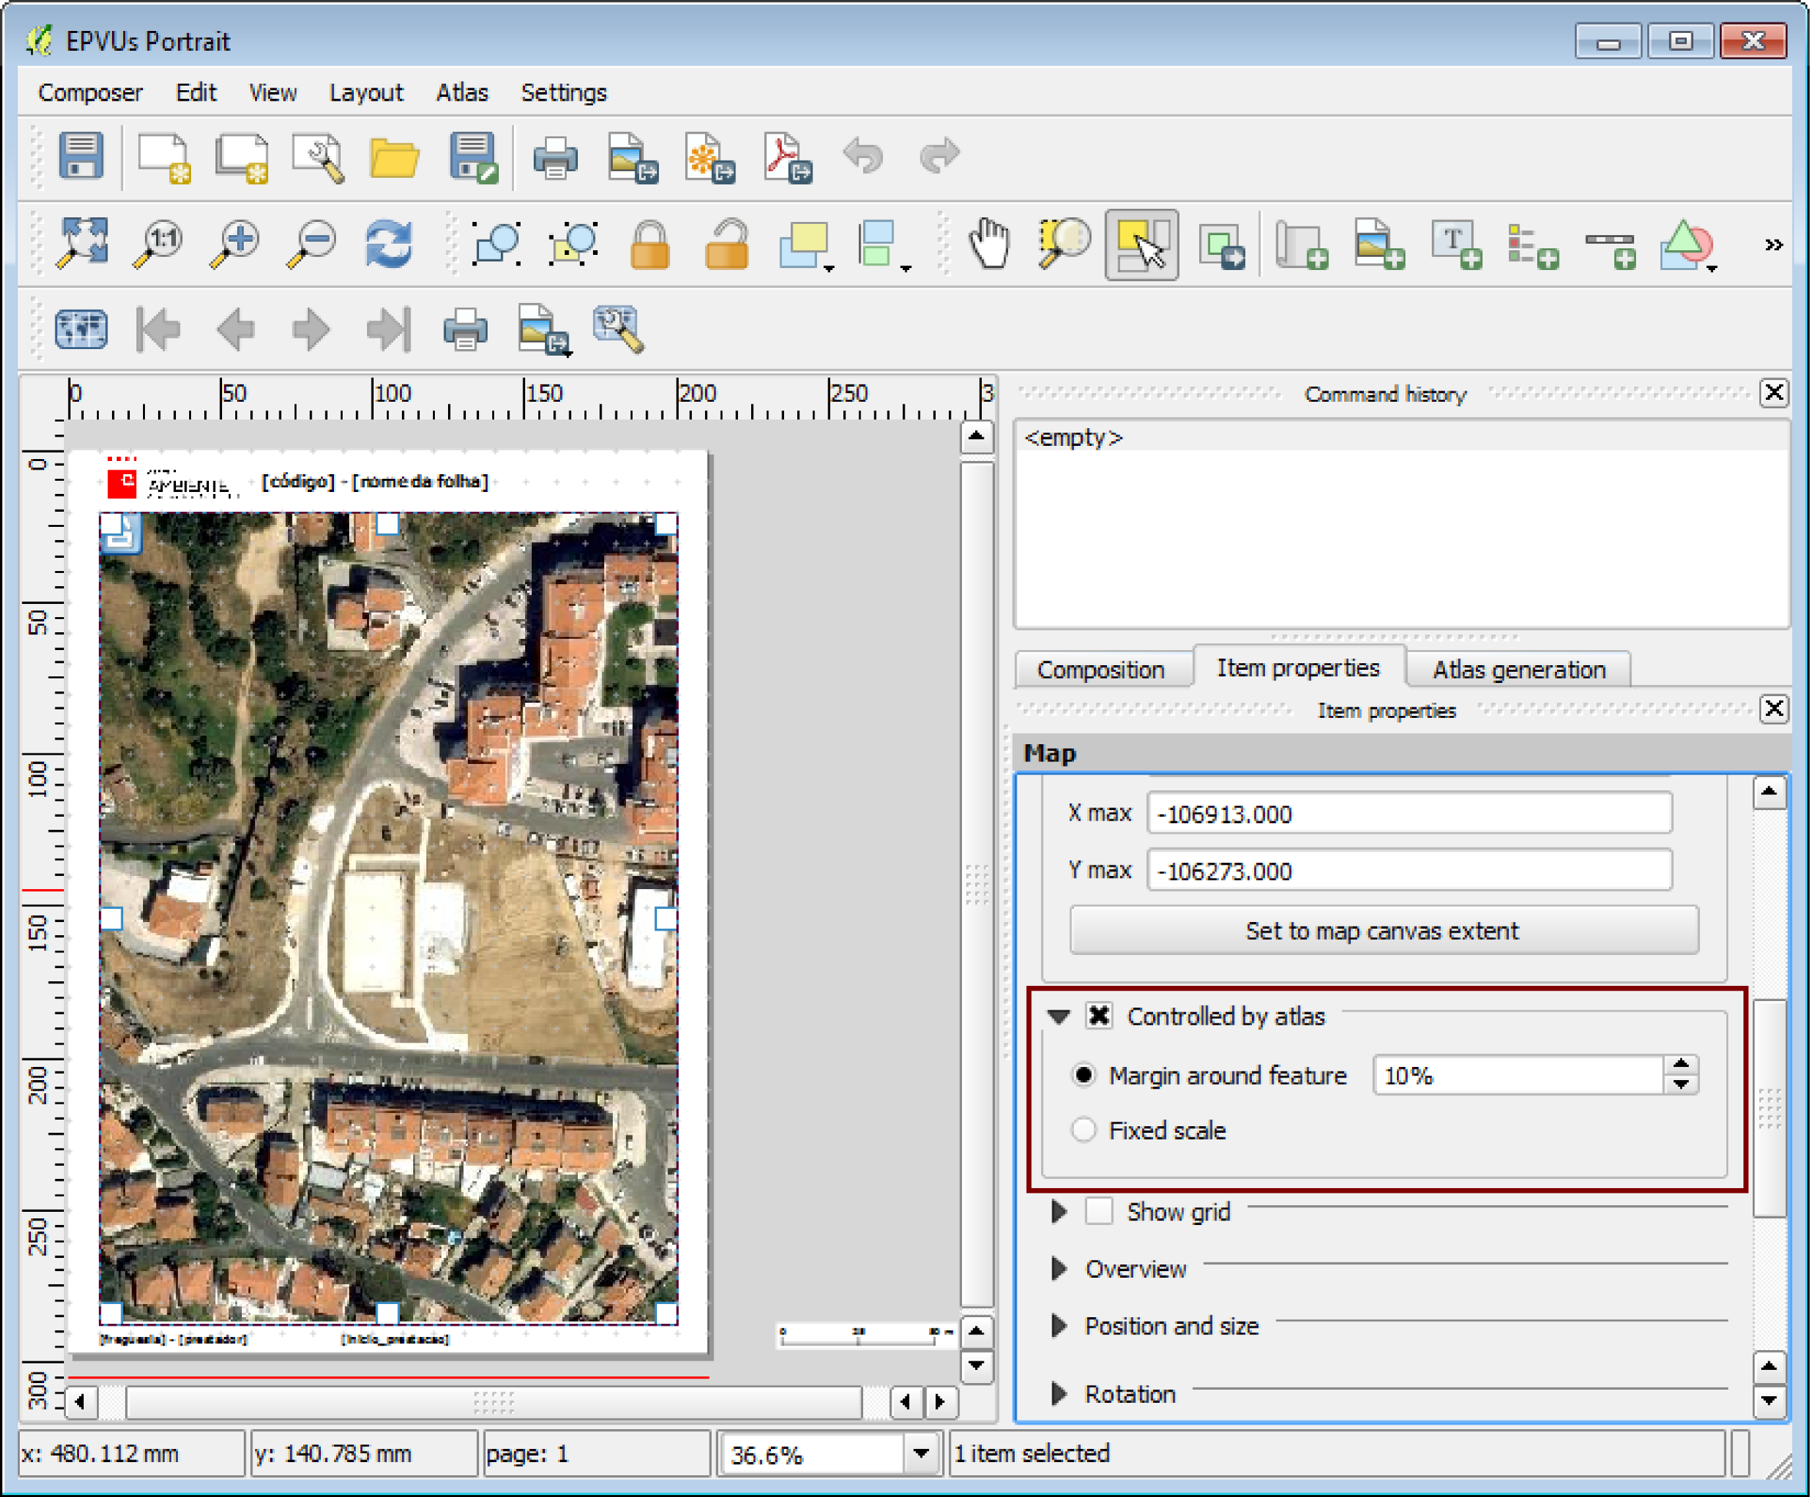Choose Move item content tool
This screenshot has width=1810, height=1497.
click(1222, 246)
